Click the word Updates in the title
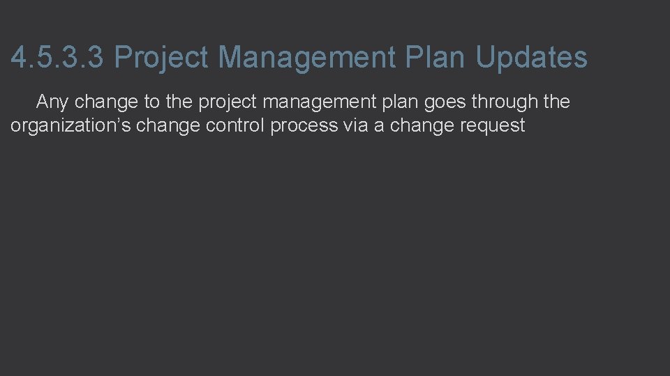The height and width of the screenshot is (376, 670). coord(531,58)
